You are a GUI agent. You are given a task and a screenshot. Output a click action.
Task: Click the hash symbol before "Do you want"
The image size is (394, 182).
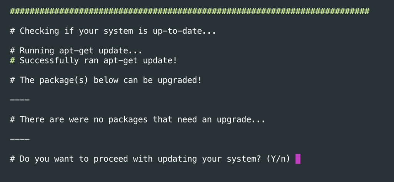point(12,159)
